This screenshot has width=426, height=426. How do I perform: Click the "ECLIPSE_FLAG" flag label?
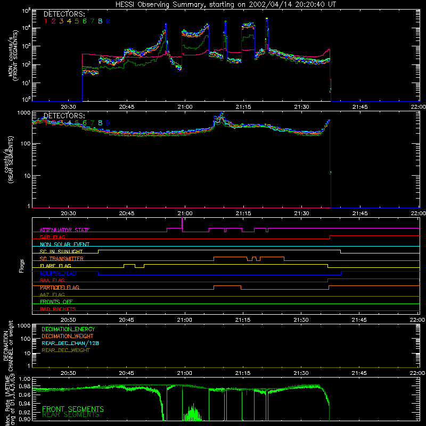tap(58, 273)
